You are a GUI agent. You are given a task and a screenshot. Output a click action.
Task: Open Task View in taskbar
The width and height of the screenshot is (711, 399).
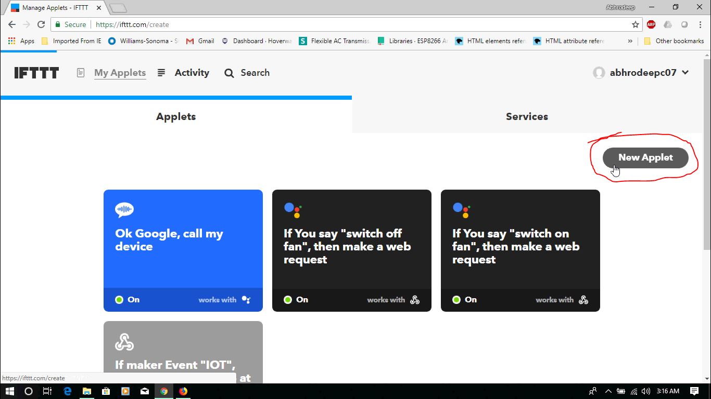(x=47, y=391)
